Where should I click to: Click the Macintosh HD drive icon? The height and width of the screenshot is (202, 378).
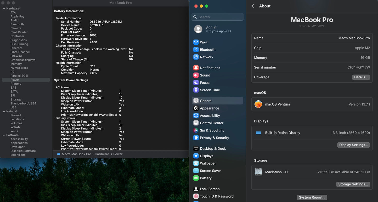coord(258,172)
